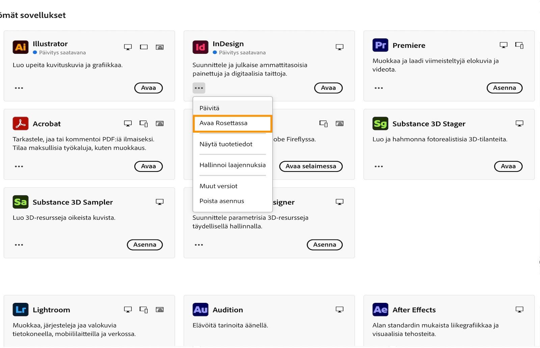Image resolution: width=540 pixels, height=348 pixels.
Task: Click the Audition Au app logo
Action: coord(200,310)
